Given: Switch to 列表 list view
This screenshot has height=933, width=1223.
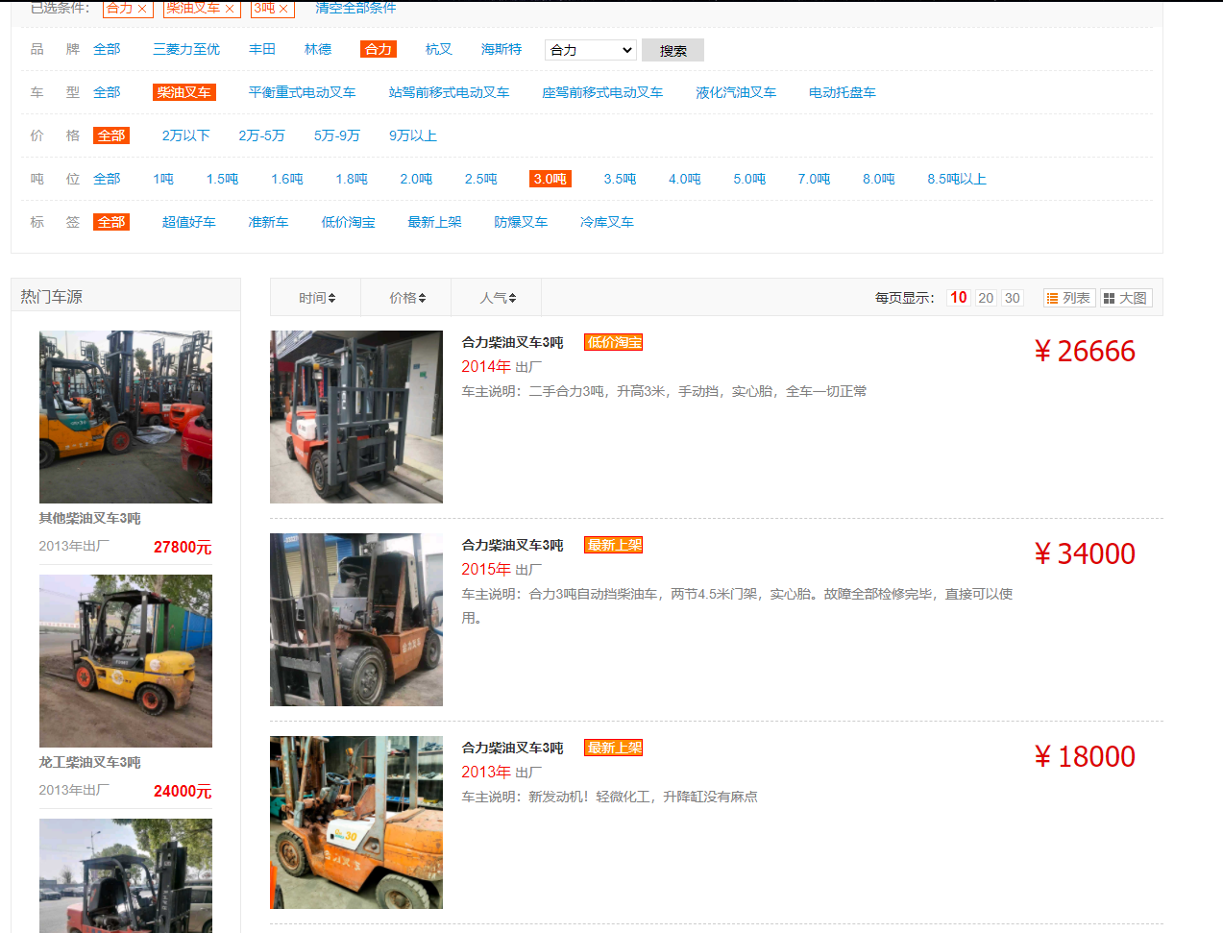Looking at the screenshot, I should [1067, 297].
